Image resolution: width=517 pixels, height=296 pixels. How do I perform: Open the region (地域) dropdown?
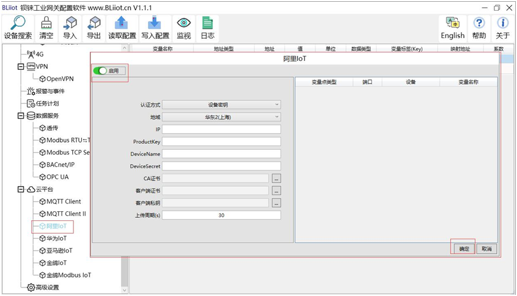[221, 117]
